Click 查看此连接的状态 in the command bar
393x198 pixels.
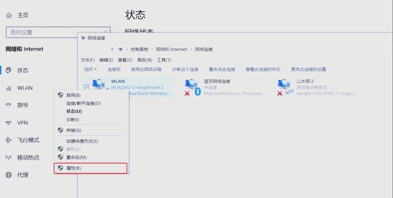tap(263, 69)
